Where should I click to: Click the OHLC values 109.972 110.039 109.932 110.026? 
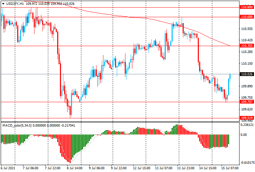50,4
